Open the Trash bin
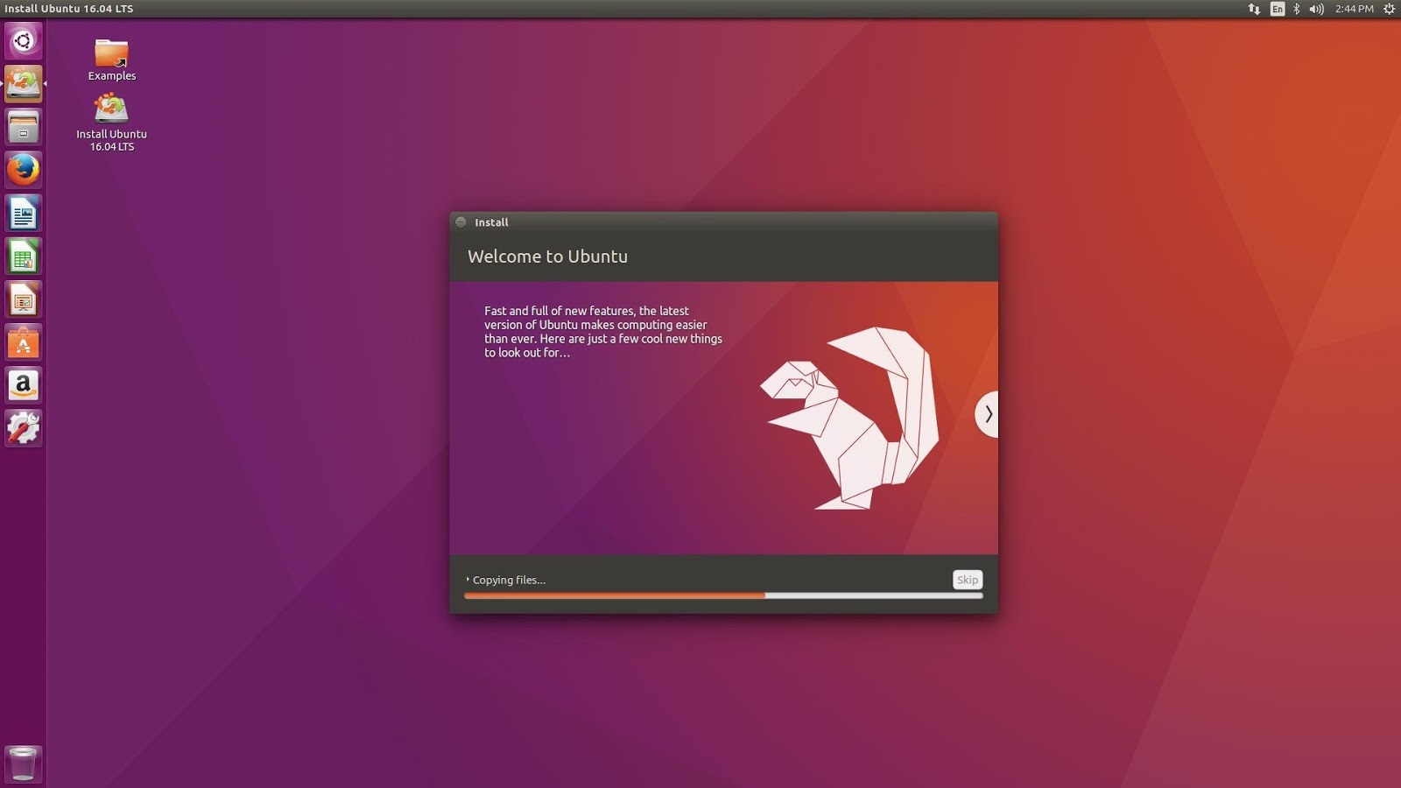This screenshot has height=788, width=1401. [24, 763]
